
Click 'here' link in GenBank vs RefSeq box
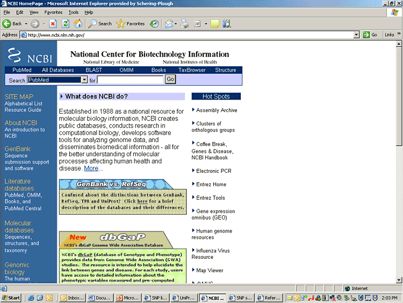pos(142,201)
